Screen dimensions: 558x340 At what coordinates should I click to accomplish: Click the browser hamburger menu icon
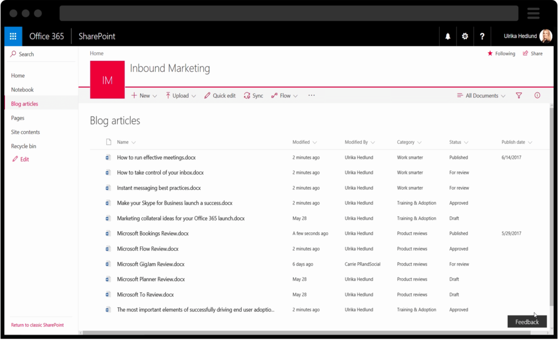(x=533, y=13)
